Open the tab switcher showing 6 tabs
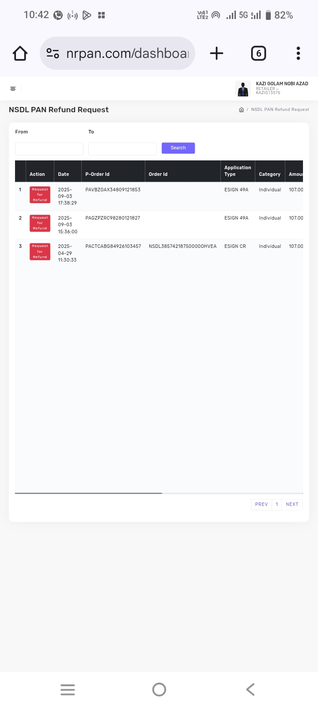This screenshot has height=707, width=318. click(258, 53)
